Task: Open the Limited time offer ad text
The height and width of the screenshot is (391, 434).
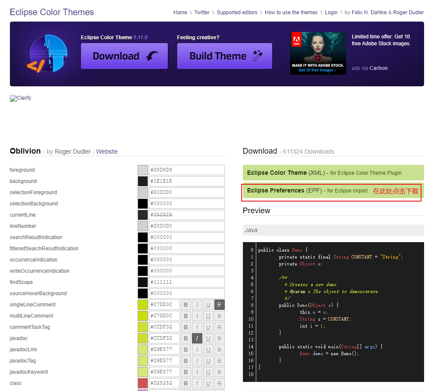Action: coord(381,40)
